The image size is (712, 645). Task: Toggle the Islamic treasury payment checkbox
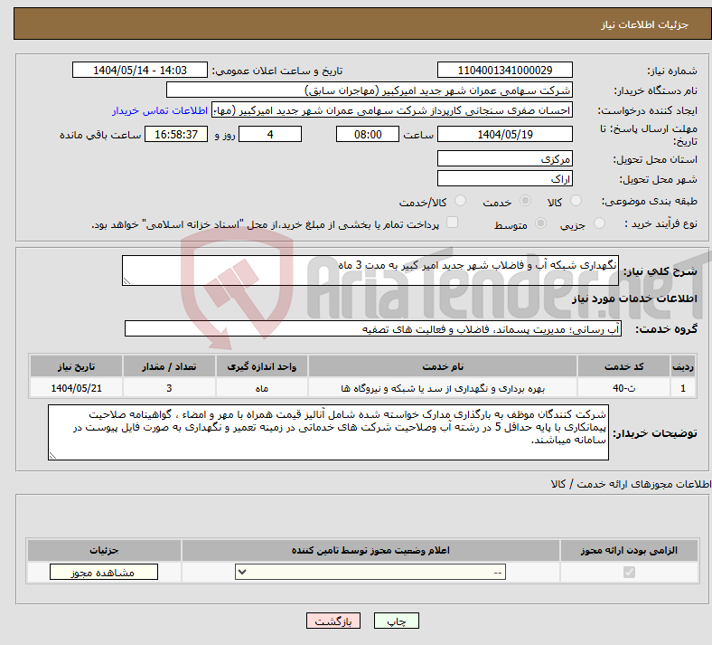452,223
